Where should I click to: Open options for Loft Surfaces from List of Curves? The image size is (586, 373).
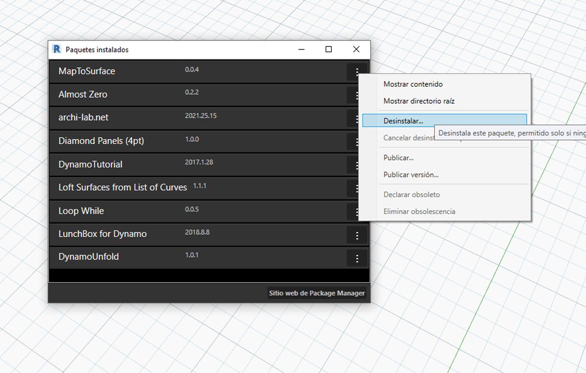click(354, 188)
